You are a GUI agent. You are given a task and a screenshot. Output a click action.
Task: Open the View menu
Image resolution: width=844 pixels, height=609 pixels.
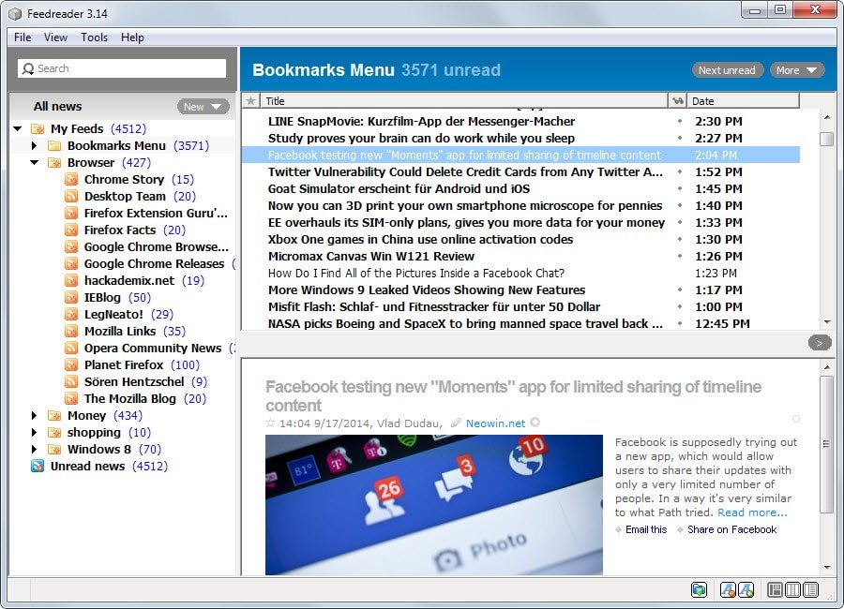point(55,37)
